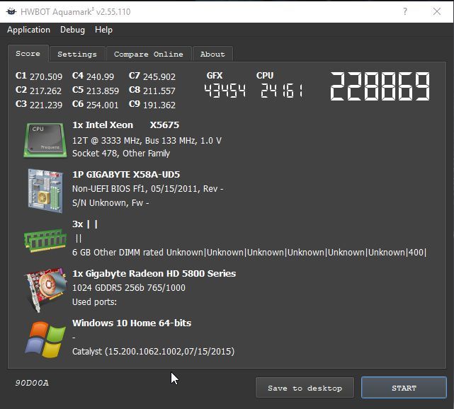The width and height of the screenshot is (454, 409).
Task: Click the CPU label above the score
Action: [x=265, y=76]
